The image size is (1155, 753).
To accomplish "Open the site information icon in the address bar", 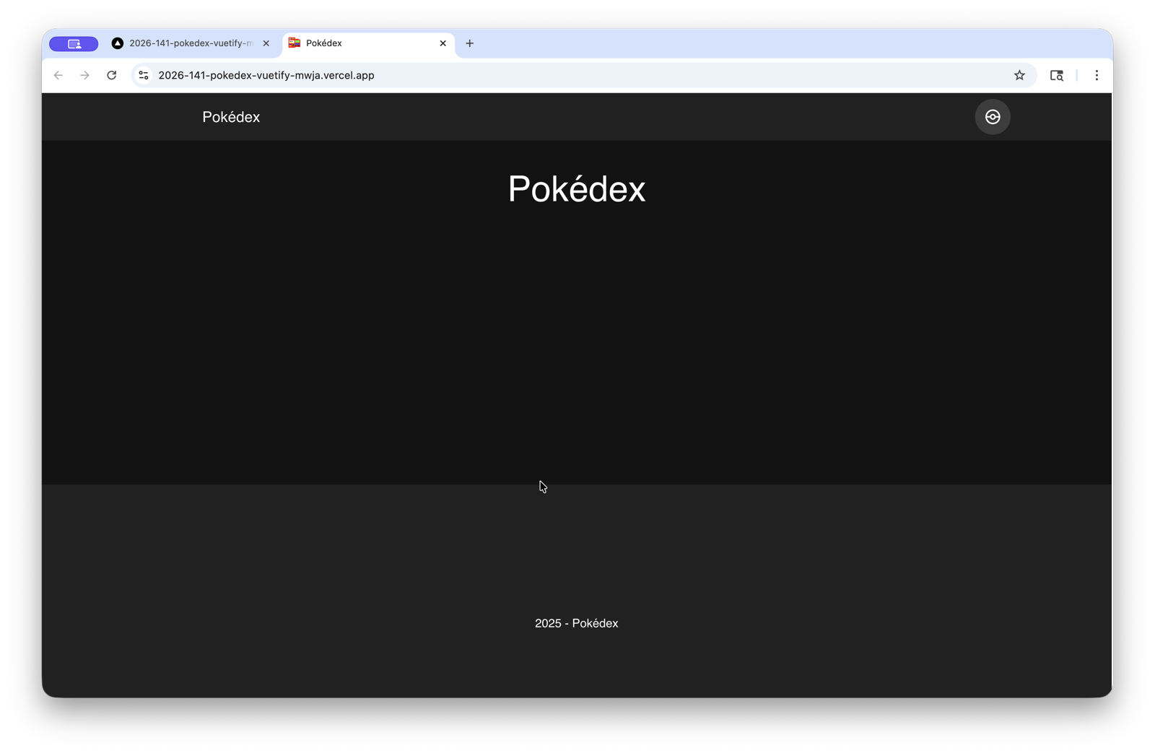I will [x=143, y=75].
